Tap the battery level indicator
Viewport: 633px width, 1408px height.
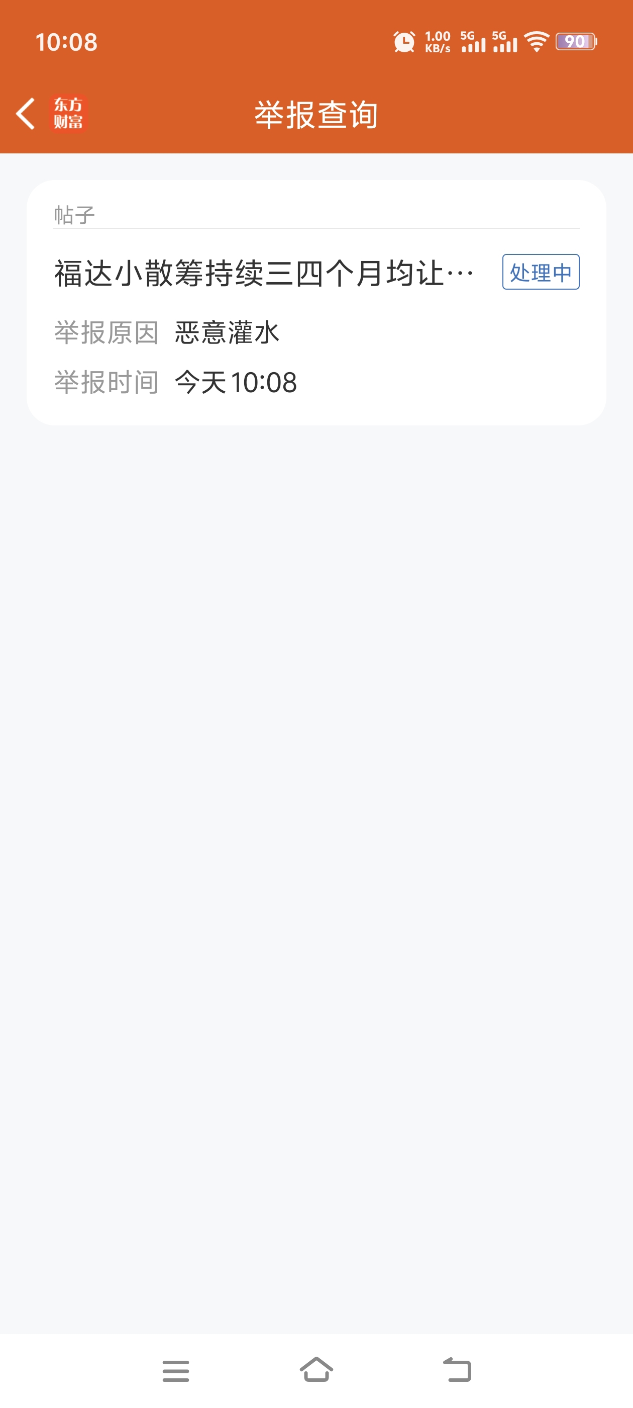coord(576,42)
